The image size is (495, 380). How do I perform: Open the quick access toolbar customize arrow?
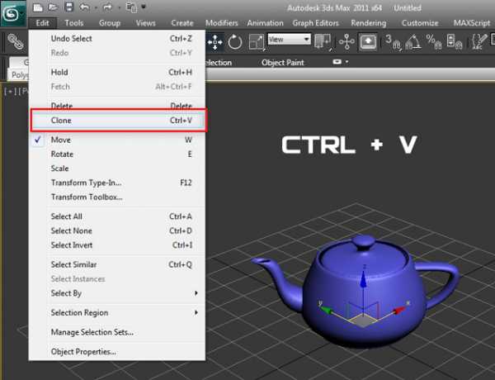click(144, 7)
